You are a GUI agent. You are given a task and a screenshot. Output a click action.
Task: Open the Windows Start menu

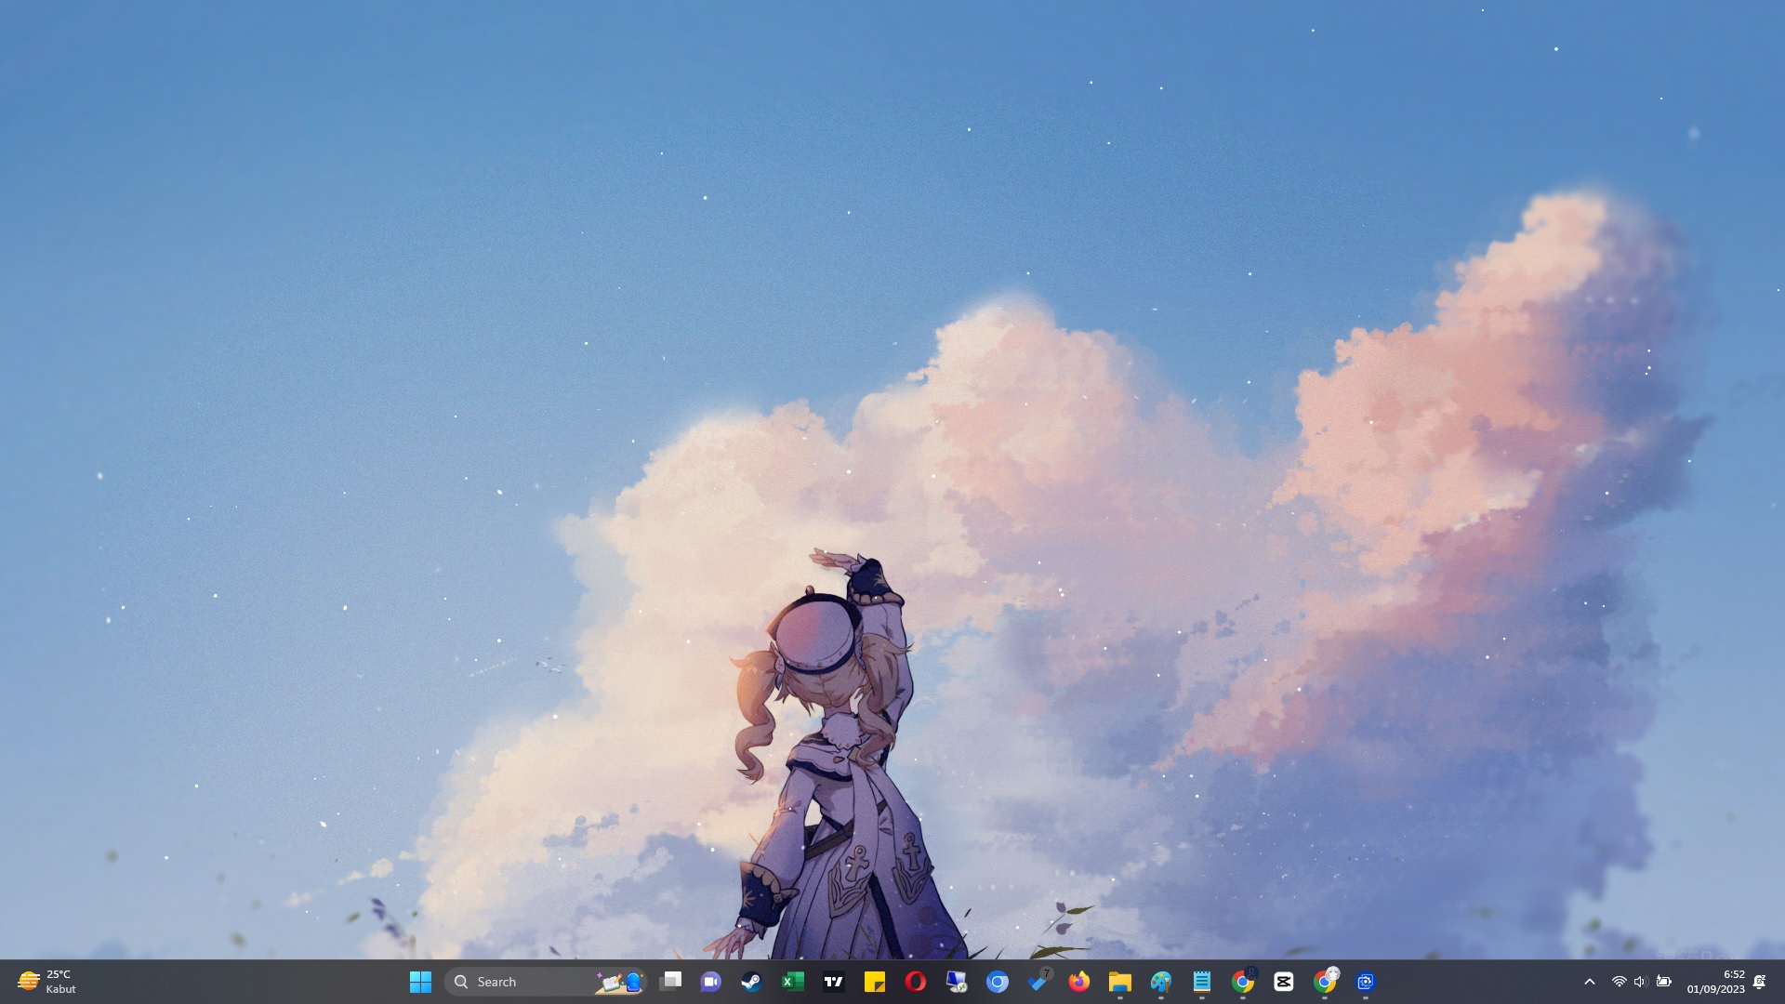[420, 982]
